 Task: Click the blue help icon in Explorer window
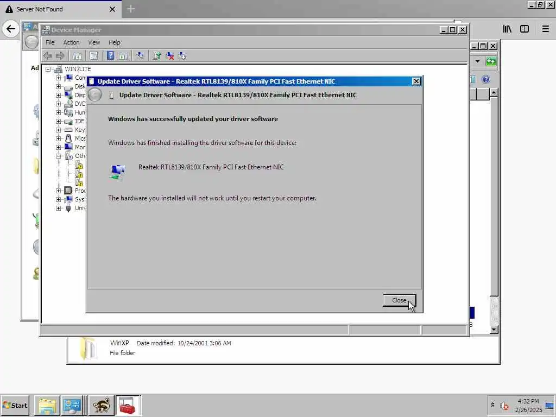486,79
